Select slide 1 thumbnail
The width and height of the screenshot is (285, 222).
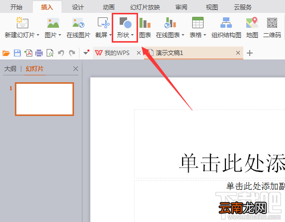[x=44, y=99]
